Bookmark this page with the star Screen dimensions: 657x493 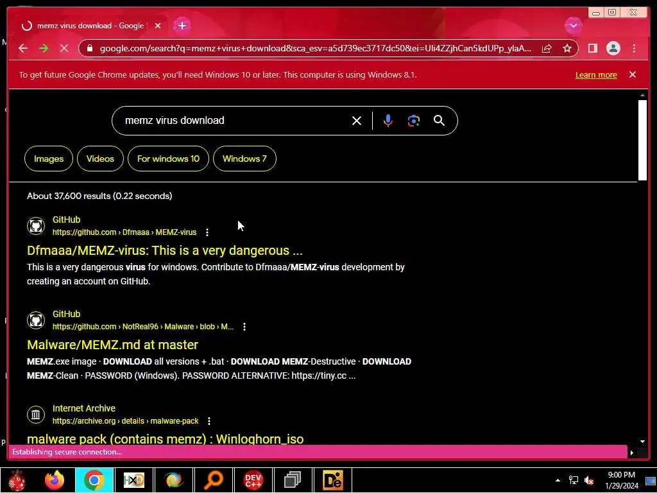click(567, 49)
